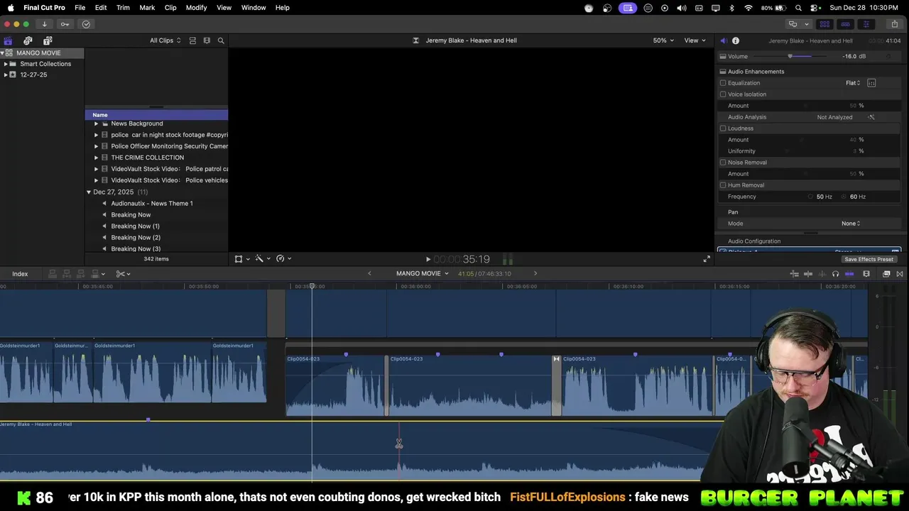Click macOS Spotlight search icon

(798, 8)
